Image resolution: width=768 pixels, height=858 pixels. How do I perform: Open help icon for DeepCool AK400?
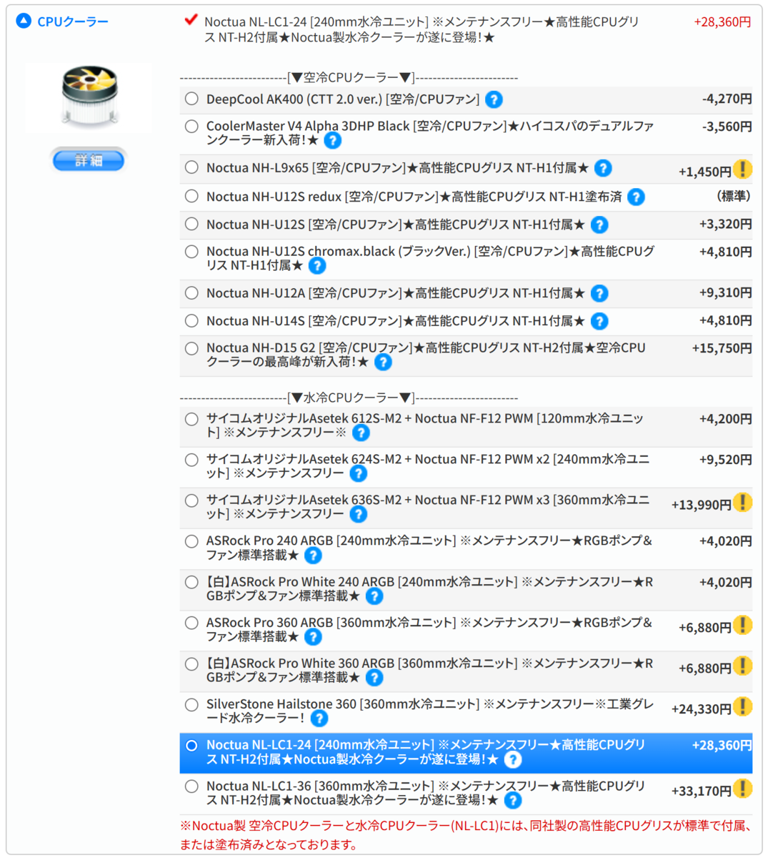tap(494, 99)
